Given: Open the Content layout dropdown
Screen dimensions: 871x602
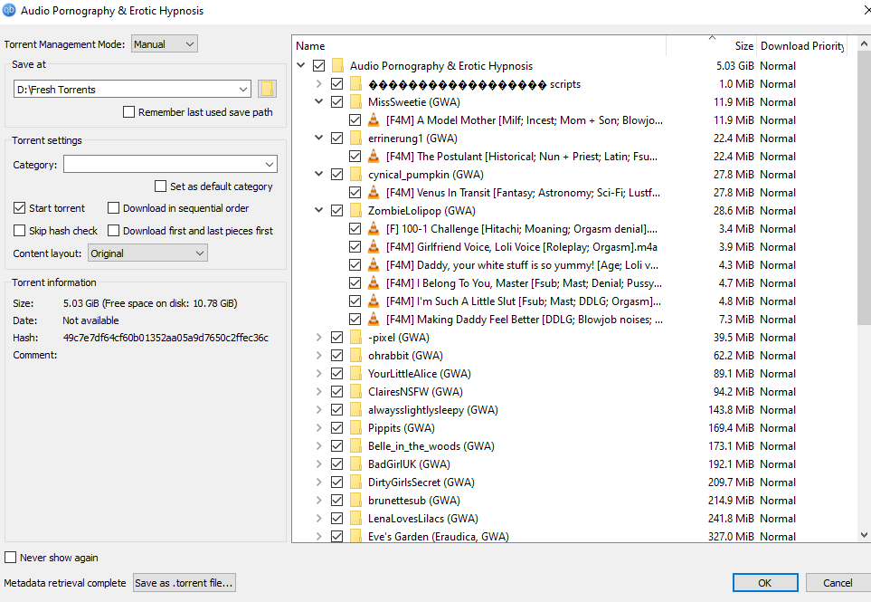Looking at the screenshot, I should coord(147,253).
